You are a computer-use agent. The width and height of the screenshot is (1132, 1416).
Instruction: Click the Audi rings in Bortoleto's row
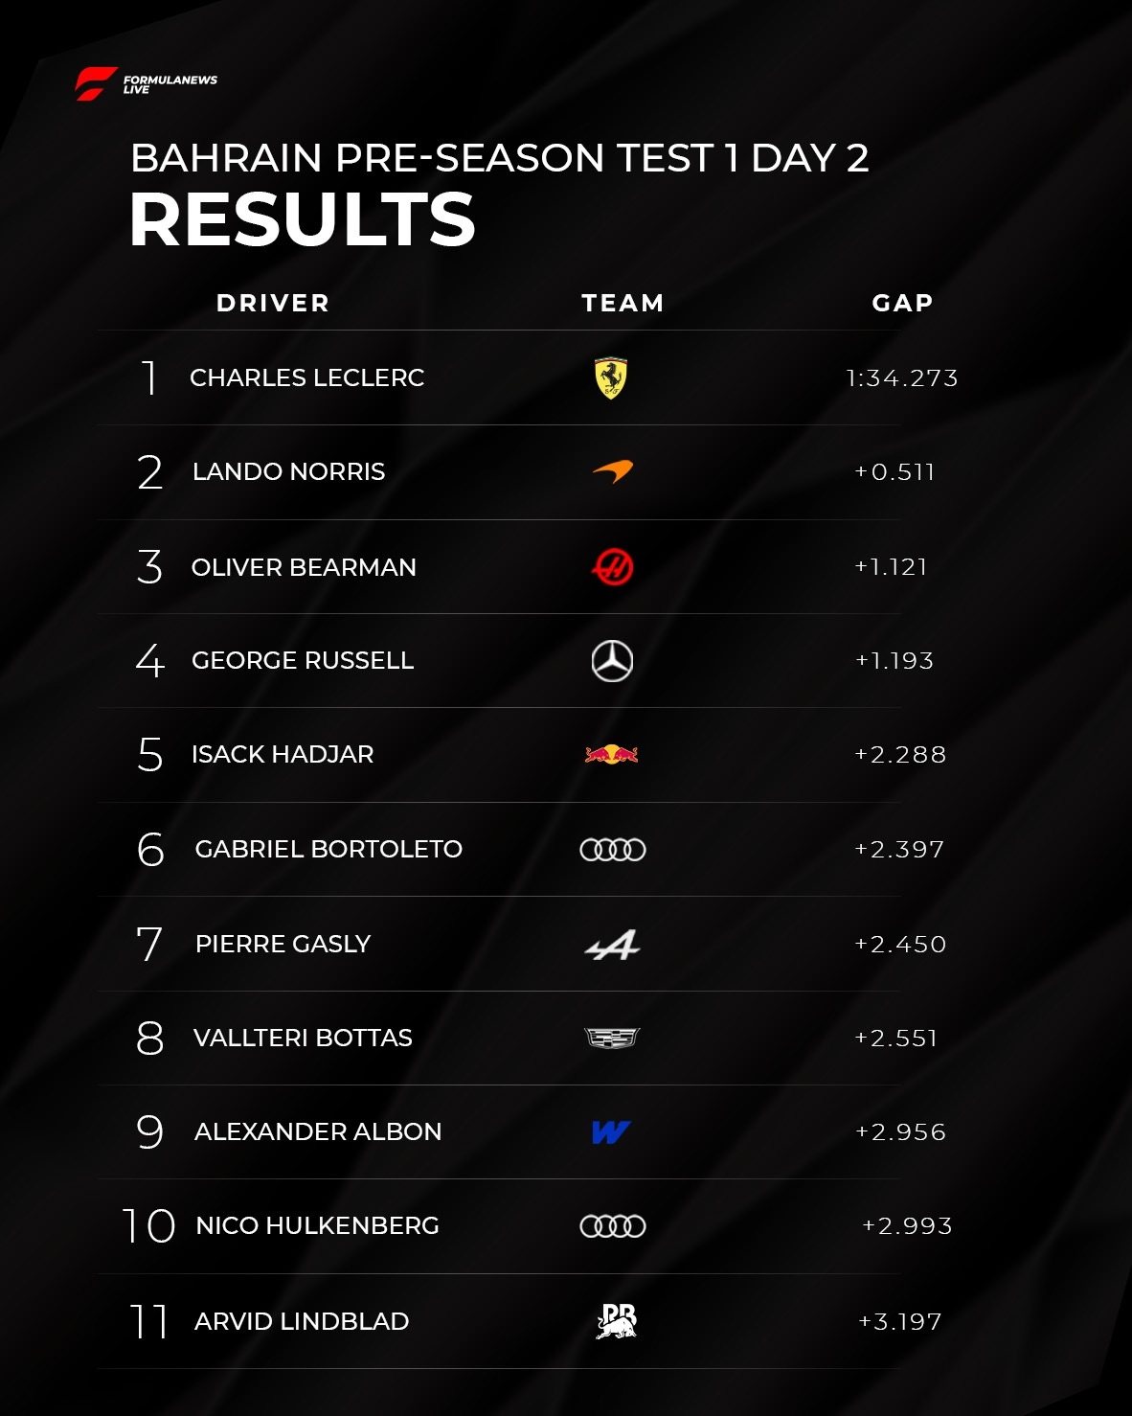tap(613, 850)
